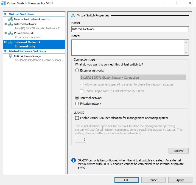Click the highlighted Internal only switch icon
The height and width of the screenshot is (185, 196).
[10, 42]
